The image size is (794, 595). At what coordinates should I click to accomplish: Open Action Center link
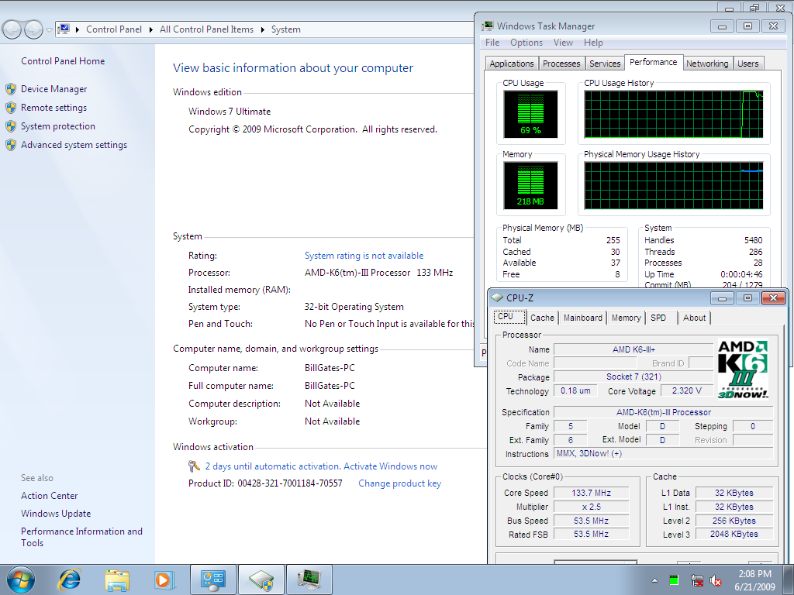click(x=49, y=496)
